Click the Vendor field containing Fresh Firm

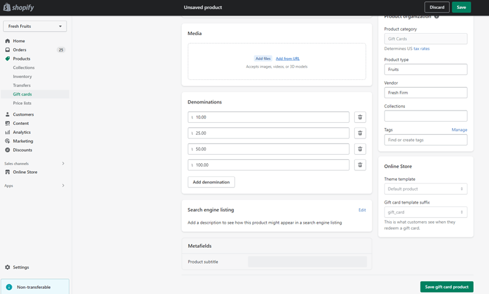(x=426, y=93)
